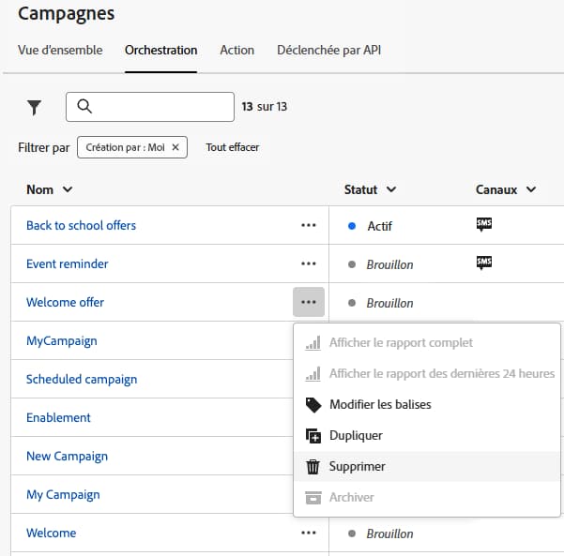Click the SMS channel icon for Event reminder
This screenshot has width=564, height=556.
click(x=484, y=263)
